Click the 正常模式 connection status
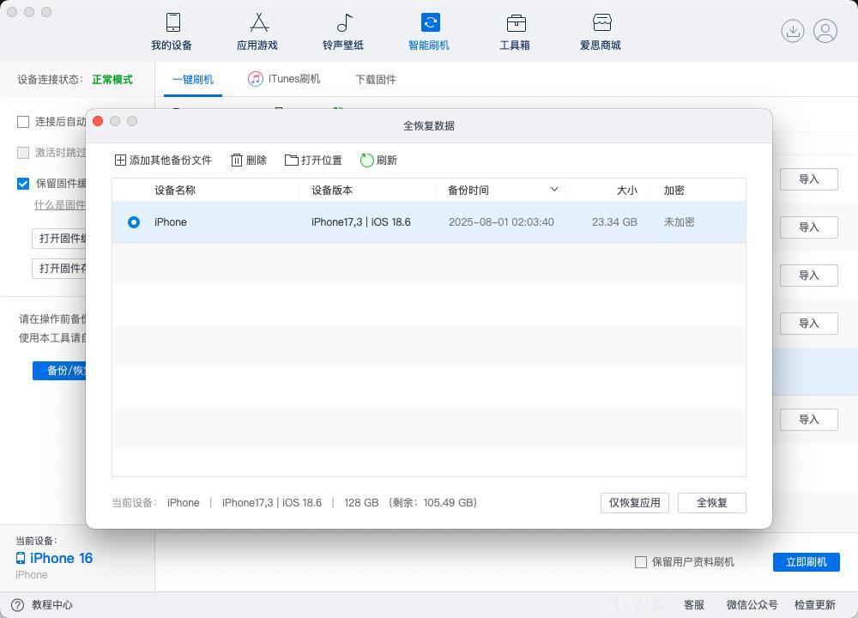Screen dimensions: 858x618 click(x=112, y=79)
